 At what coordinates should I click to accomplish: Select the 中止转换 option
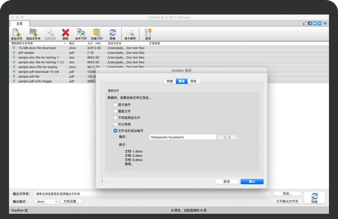pos(115,124)
